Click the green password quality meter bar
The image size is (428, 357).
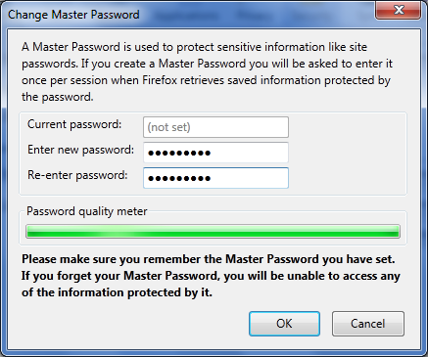[x=213, y=232]
